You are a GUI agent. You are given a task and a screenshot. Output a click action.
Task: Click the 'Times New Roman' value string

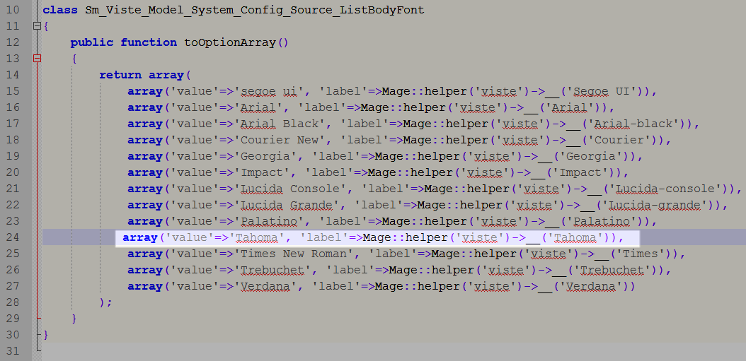point(293,254)
